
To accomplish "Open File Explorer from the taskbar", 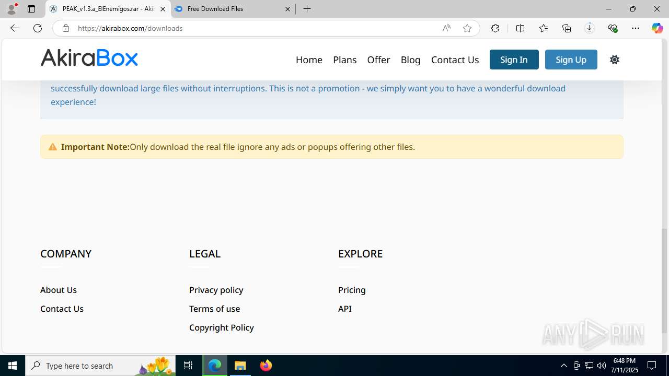I will point(240,366).
